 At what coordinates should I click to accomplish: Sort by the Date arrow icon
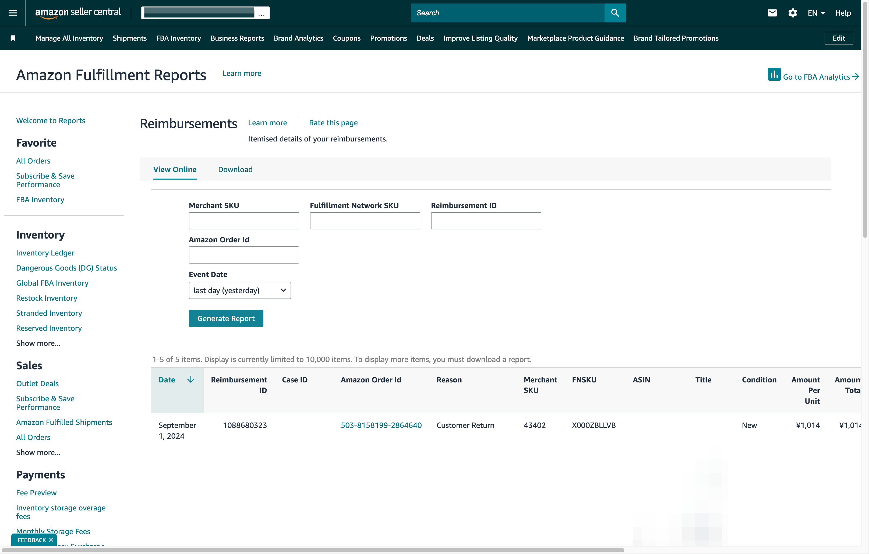[190, 379]
